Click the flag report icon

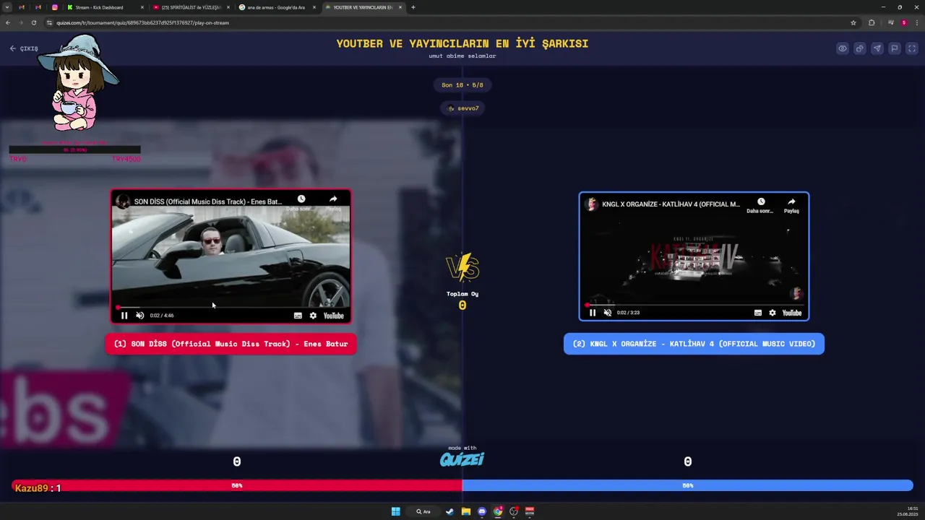[x=895, y=48]
